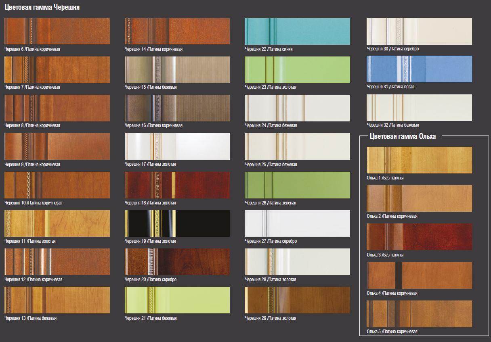491x342 pixels.
Task: Select the Черешня 9 wood swatch
Action: click(57, 146)
